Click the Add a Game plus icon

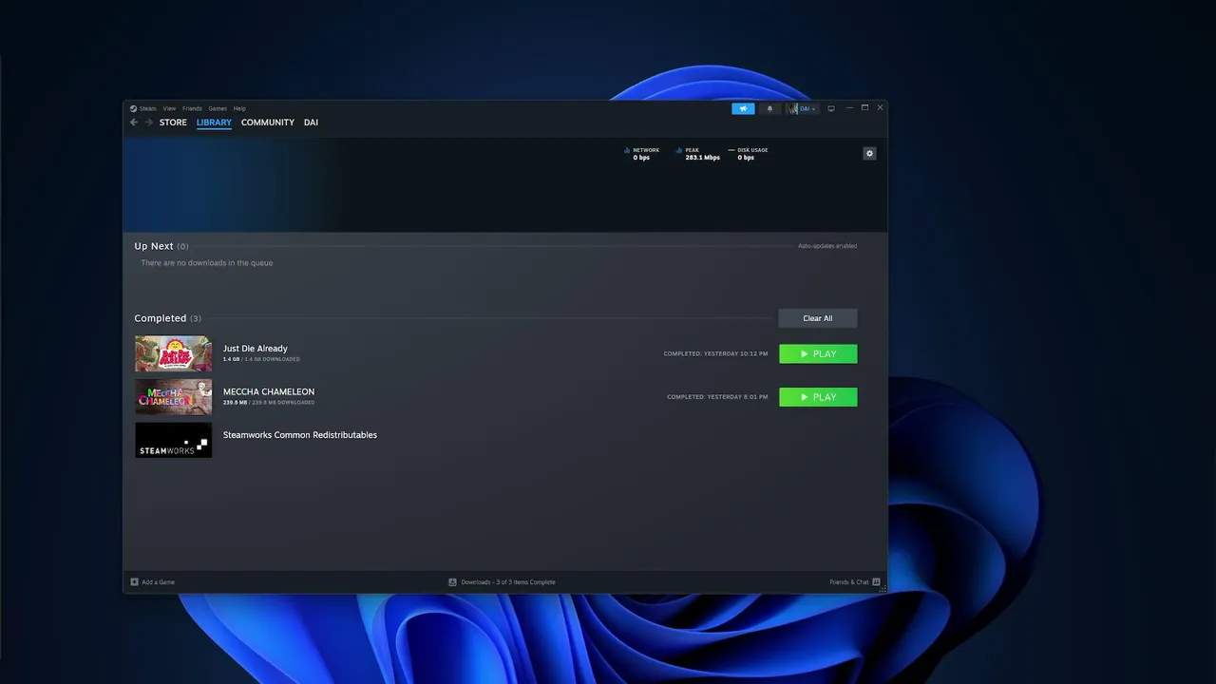pyautogui.click(x=134, y=582)
